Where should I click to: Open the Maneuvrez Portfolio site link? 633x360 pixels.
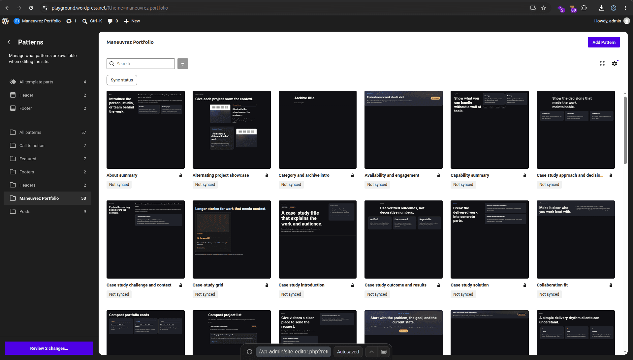pyautogui.click(x=37, y=21)
